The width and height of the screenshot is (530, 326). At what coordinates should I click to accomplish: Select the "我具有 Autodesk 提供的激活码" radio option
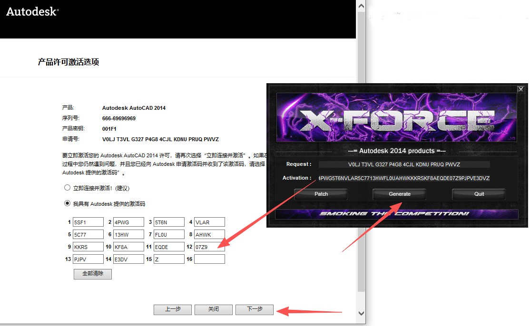click(x=68, y=203)
